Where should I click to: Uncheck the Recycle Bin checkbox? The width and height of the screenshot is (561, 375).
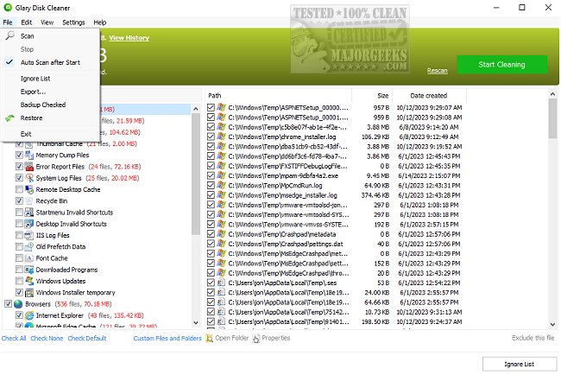pos(19,201)
